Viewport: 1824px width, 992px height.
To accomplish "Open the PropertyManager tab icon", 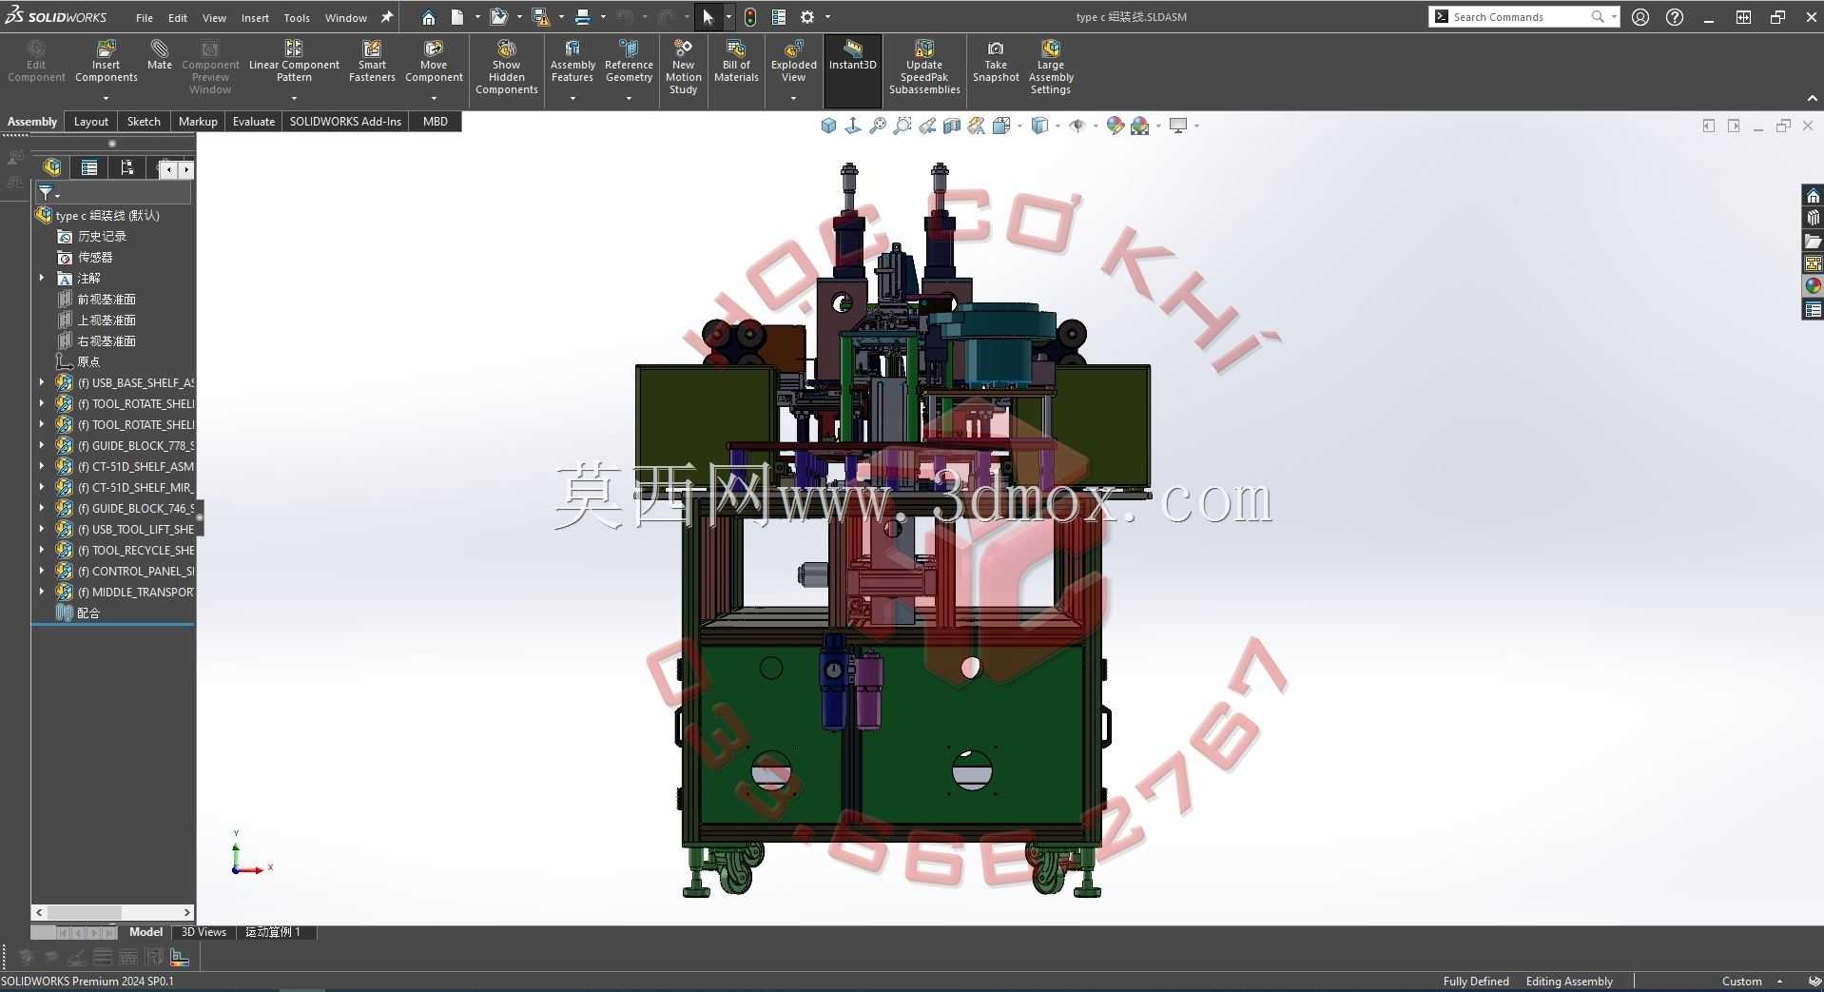I will tap(89, 168).
